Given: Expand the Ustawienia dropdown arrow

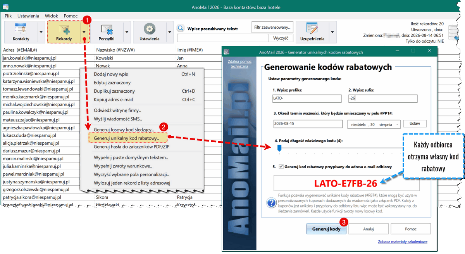Looking at the screenshot, I should click(169, 32).
